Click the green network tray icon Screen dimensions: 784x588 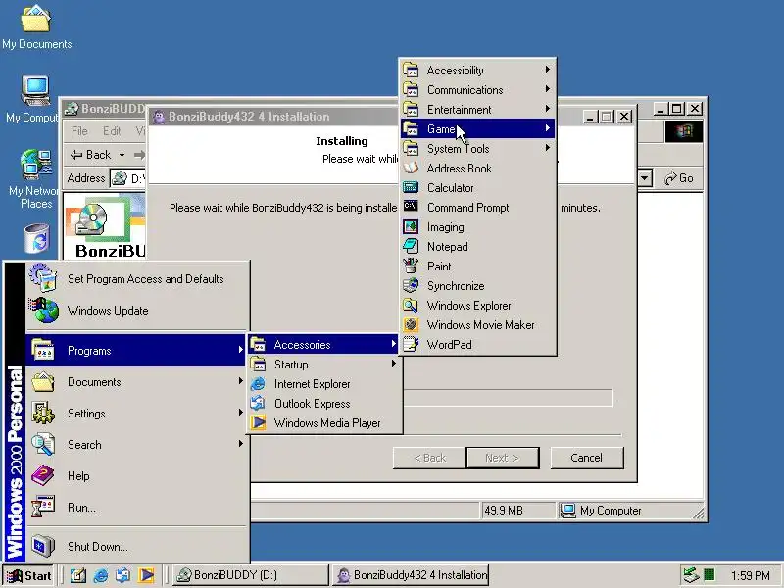[x=709, y=575]
